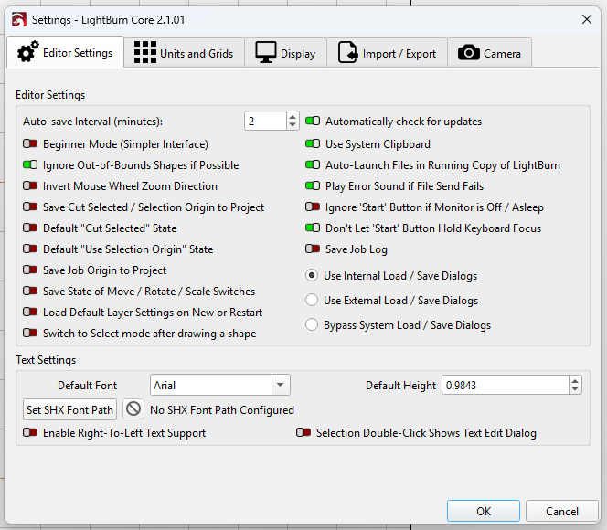Image resolution: width=607 pixels, height=530 pixels.
Task: Click the 'Text Settings' group heading
Action: pos(46,360)
